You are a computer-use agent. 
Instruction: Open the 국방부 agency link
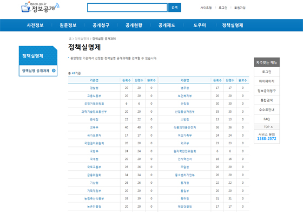(x=94, y=151)
